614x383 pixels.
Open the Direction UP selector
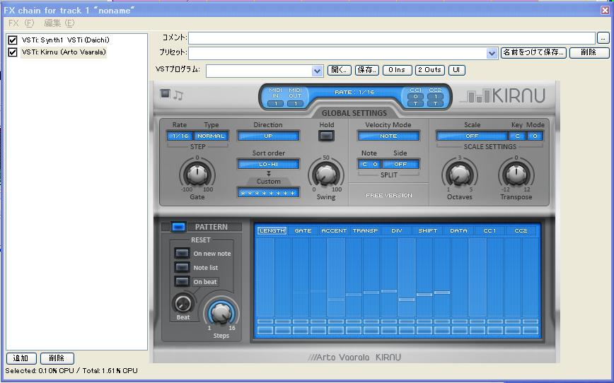[268, 136]
